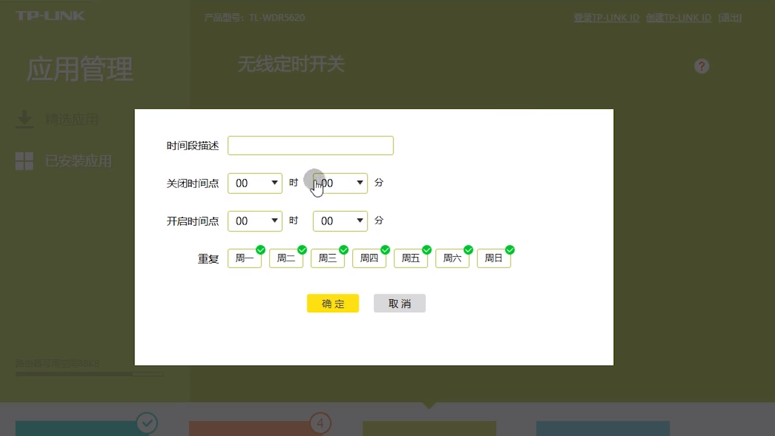Open 关闭时间点 hour dropdown
Viewport: 775px width, 436px height.
coord(255,183)
